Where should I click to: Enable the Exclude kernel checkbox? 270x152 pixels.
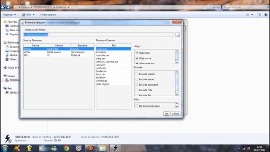137,79
